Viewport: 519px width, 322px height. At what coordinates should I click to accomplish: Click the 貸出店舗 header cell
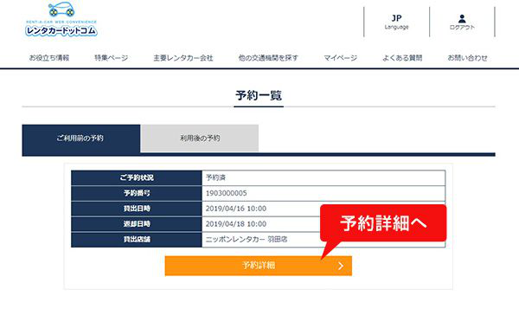coord(137,239)
